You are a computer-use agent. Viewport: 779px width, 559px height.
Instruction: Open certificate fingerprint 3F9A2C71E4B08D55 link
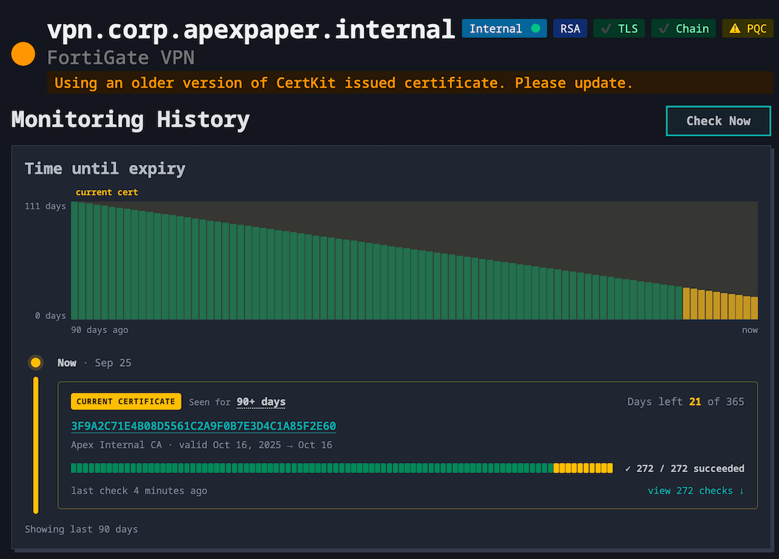click(x=203, y=427)
